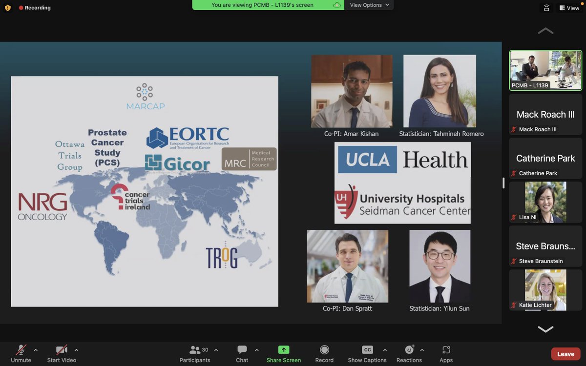
Task: Click Dan Spratt's photo on the slide
Action: pos(348,266)
